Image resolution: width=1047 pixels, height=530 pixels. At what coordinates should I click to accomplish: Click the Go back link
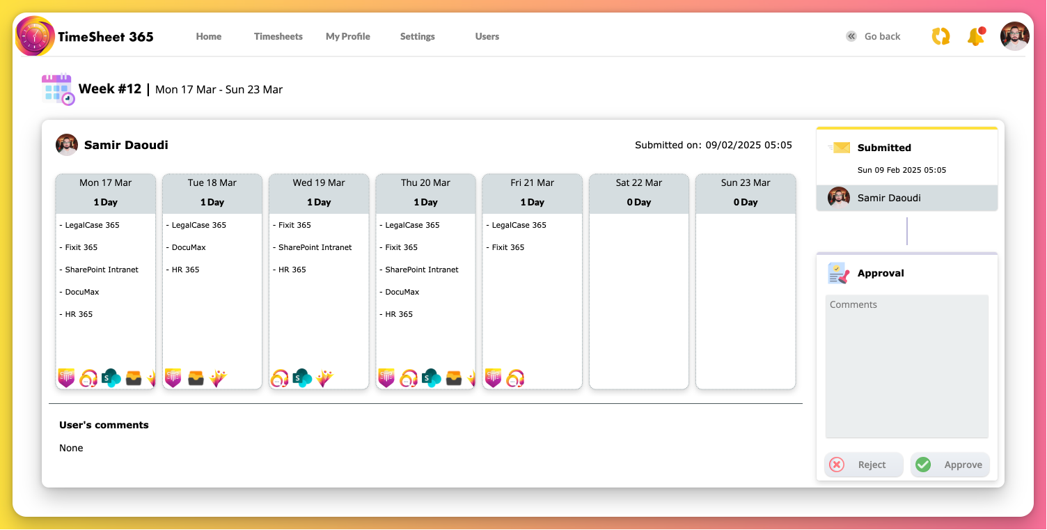tap(882, 36)
